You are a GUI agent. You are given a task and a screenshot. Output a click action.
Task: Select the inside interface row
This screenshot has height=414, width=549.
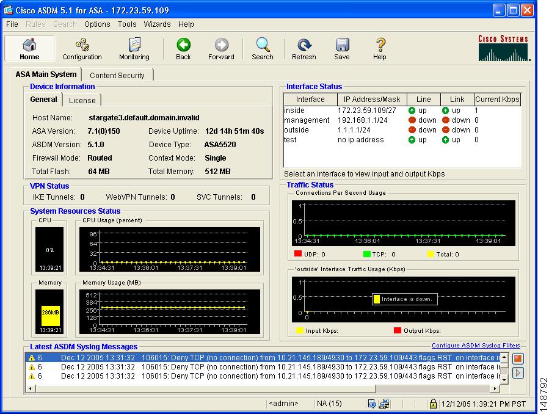[402, 111]
